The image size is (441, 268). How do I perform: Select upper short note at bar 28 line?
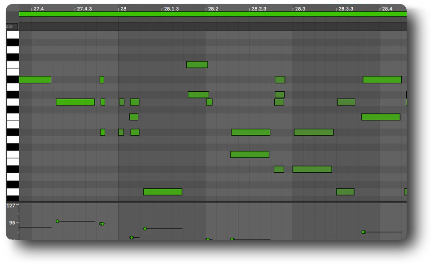(122, 102)
